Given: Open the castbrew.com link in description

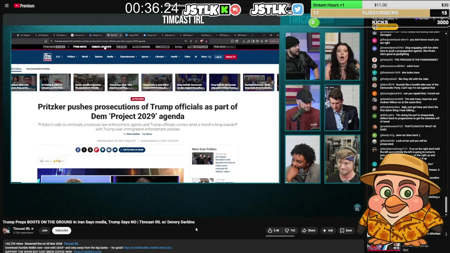Looking at the screenshot, I should [x=88, y=252].
